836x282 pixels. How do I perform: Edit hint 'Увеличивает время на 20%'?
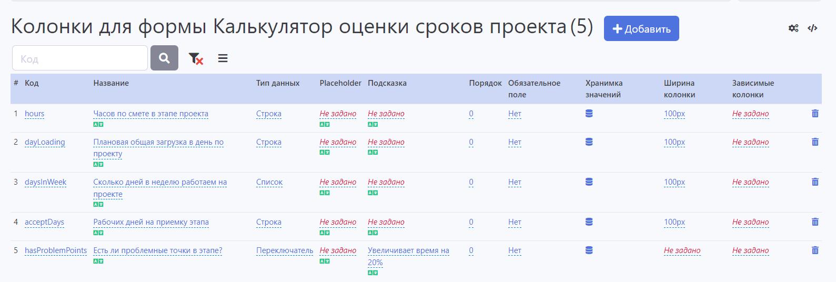coord(408,251)
